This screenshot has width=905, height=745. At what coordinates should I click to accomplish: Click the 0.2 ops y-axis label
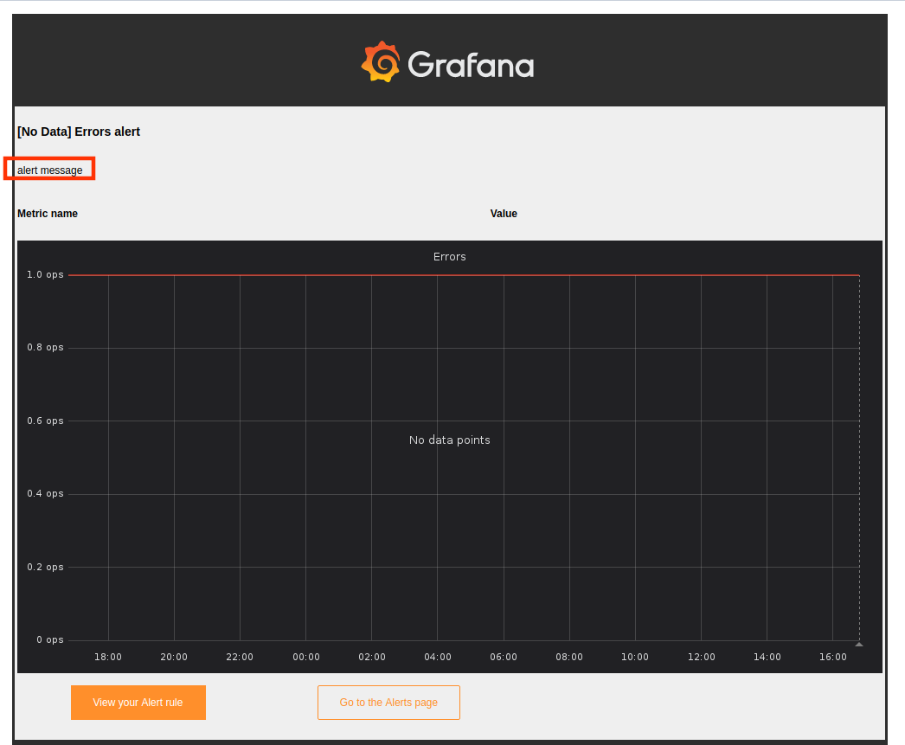(45, 567)
